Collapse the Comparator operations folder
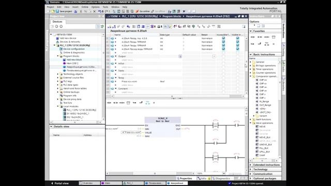The width and height of the screenshot is (331, 186). tap(250, 76)
